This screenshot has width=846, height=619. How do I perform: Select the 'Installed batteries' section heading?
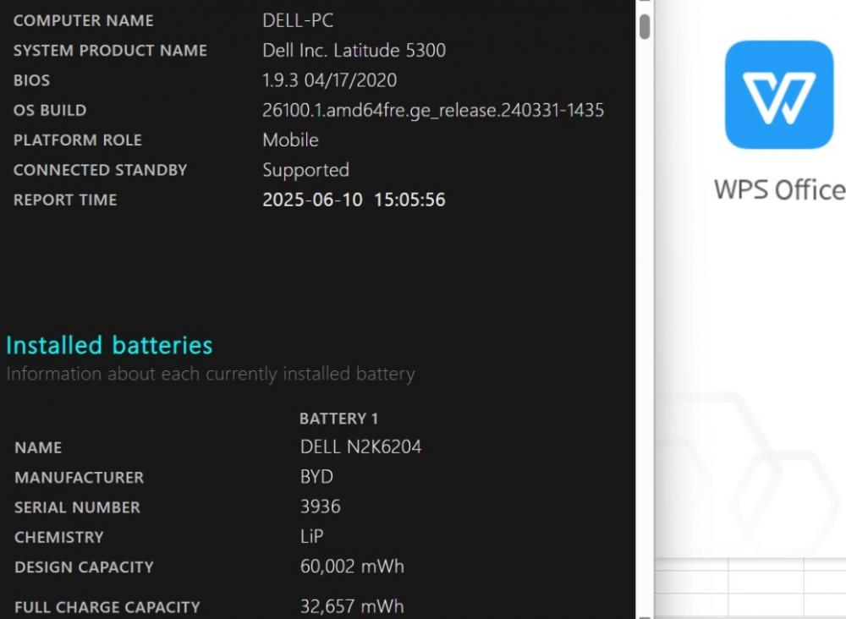[109, 345]
